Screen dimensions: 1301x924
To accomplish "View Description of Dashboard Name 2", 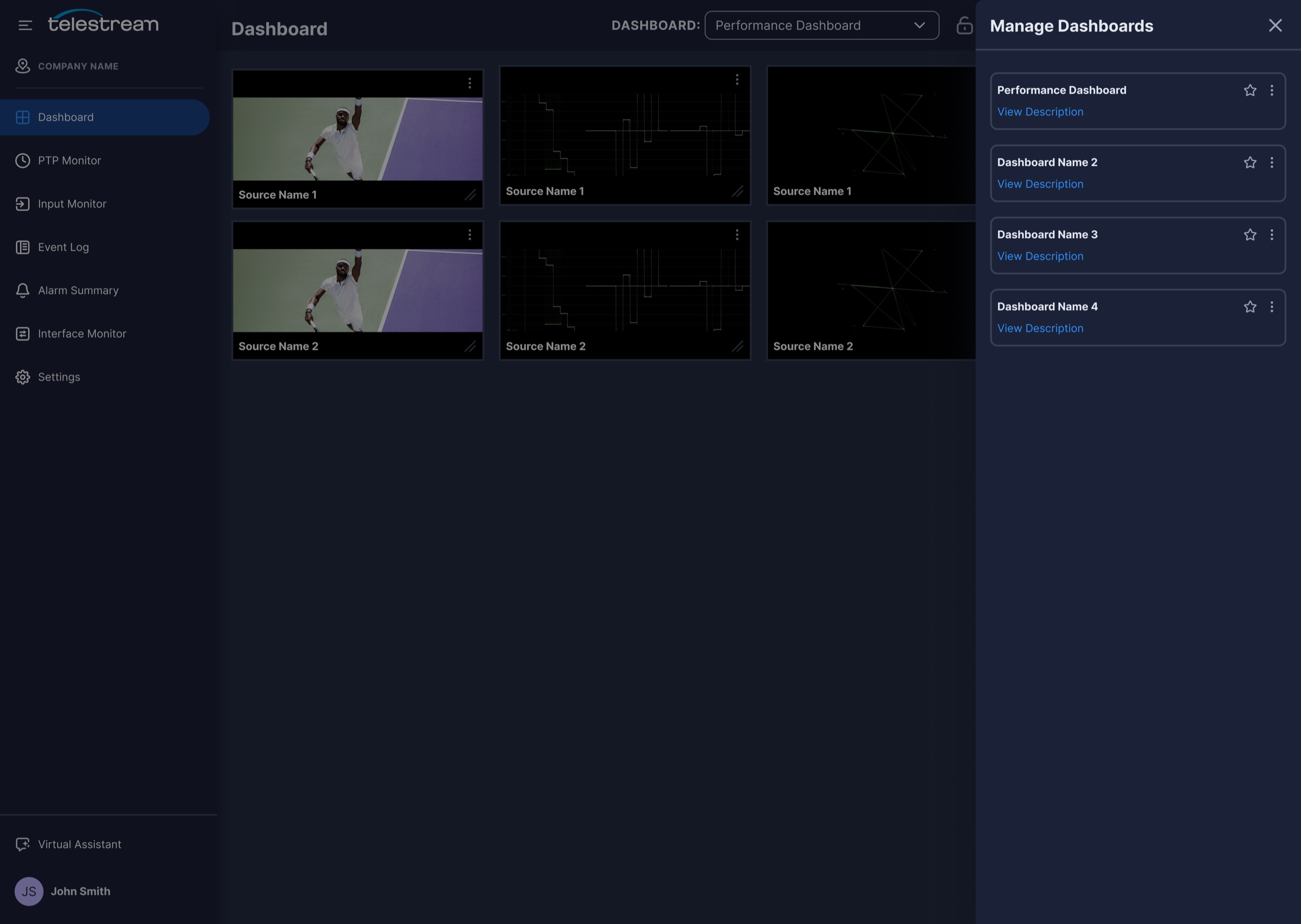I will click(x=1040, y=184).
